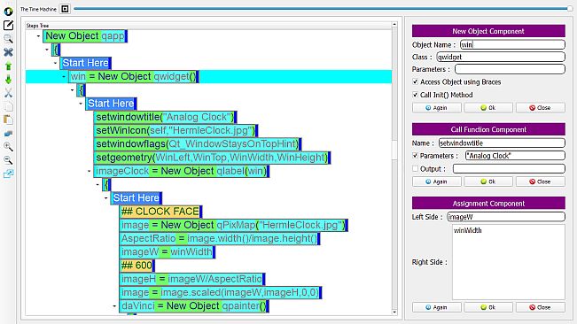Select the setwindowtitle("Analog Clock") step
The height and width of the screenshot is (324, 577).
point(165,117)
